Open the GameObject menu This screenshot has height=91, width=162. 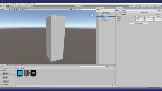pyautogui.click(x=13, y=4)
